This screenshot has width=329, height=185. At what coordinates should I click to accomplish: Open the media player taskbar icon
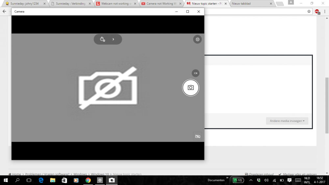click(76, 180)
